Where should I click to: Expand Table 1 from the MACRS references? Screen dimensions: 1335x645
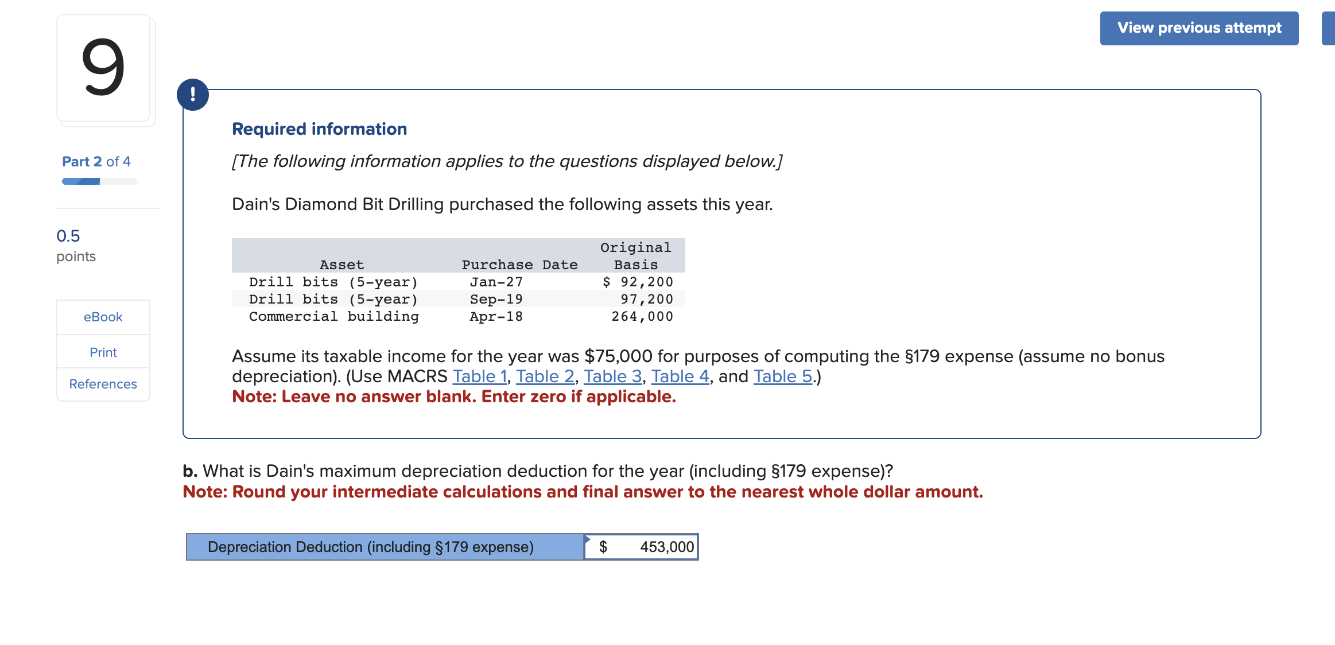point(479,376)
